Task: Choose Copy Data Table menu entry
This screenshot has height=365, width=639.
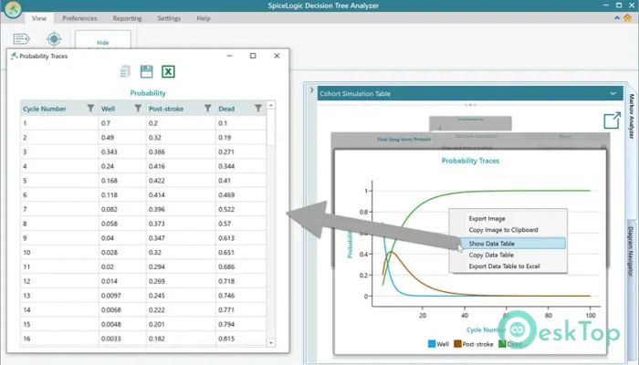Action: click(491, 255)
